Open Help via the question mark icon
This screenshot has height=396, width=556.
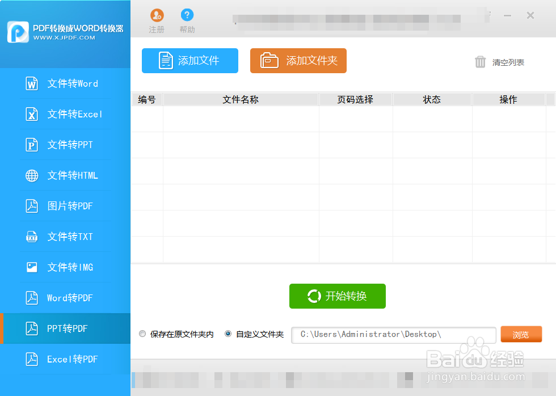pyautogui.click(x=187, y=15)
